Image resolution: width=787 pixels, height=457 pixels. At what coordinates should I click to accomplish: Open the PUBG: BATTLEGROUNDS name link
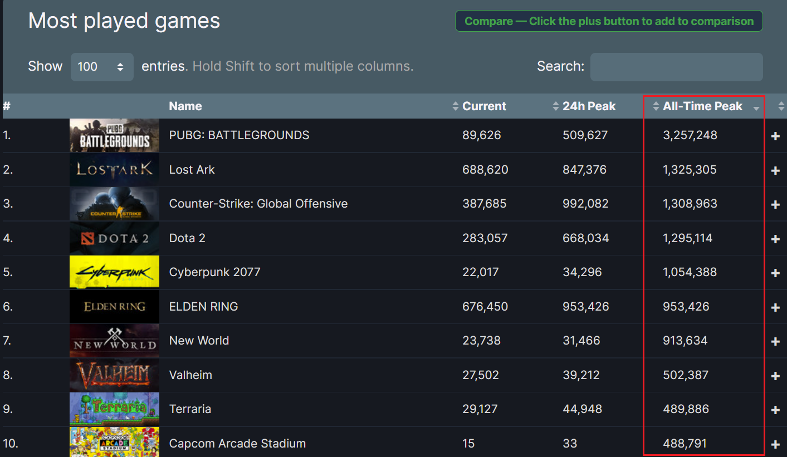click(x=239, y=135)
